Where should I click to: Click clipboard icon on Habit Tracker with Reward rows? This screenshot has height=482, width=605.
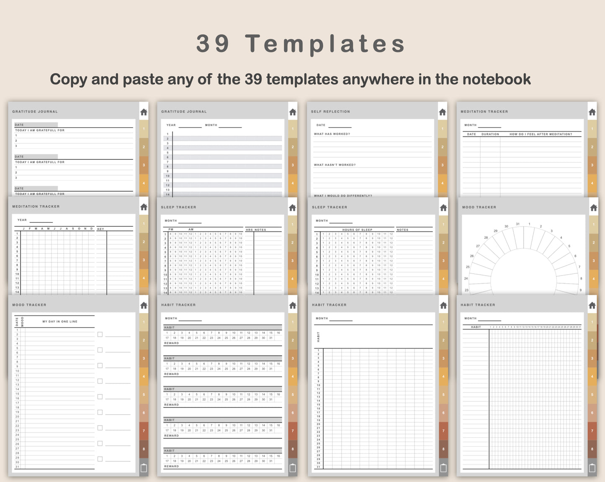293,468
